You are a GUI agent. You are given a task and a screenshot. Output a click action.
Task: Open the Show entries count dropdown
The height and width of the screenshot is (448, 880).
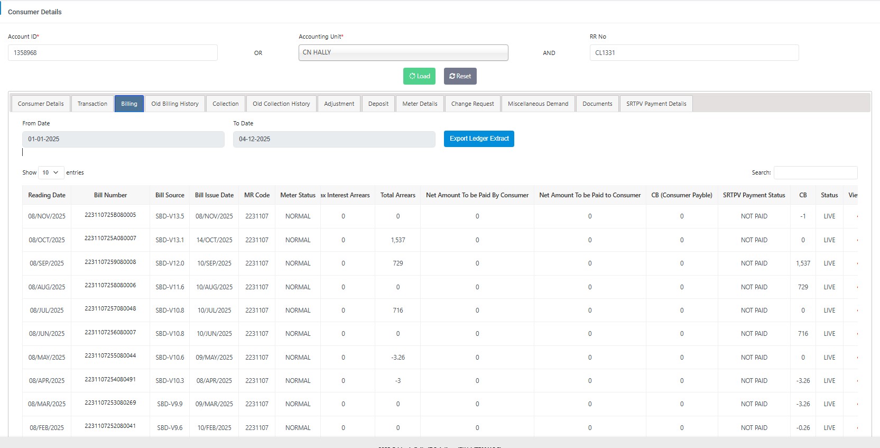[51, 172]
